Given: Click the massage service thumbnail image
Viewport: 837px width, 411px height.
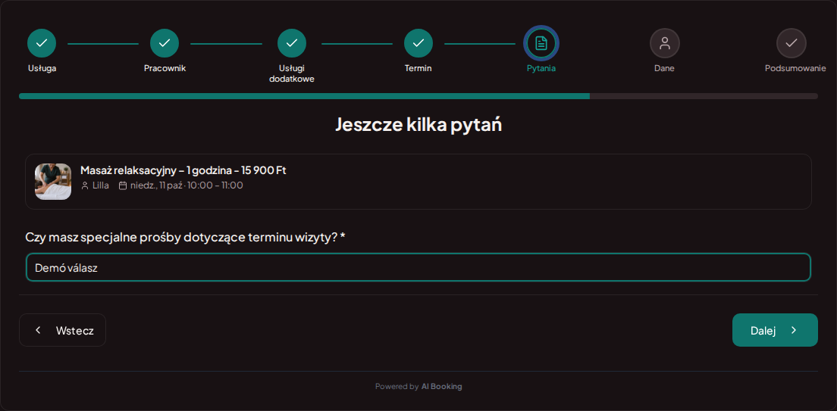Looking at the screenshot, I should coord(53,182).
